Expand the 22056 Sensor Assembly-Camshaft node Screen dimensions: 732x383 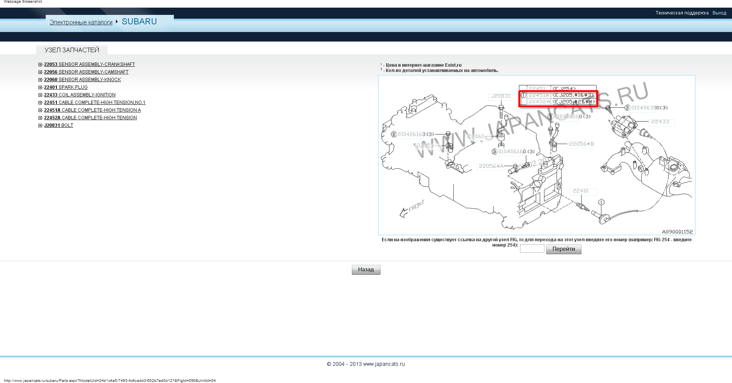(x=40, y=72)
